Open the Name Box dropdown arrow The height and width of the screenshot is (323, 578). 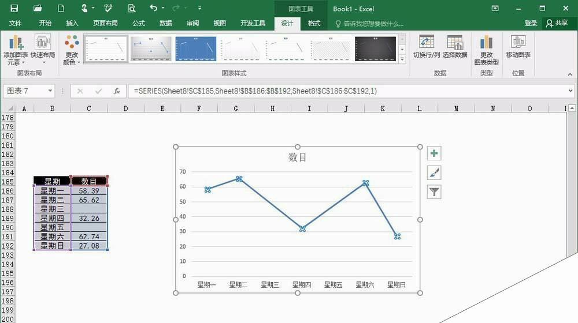(50, 91)
